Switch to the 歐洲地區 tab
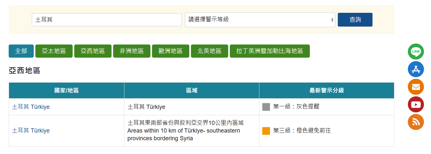Viewport: 431px width, 154px height. coord(171,51)
